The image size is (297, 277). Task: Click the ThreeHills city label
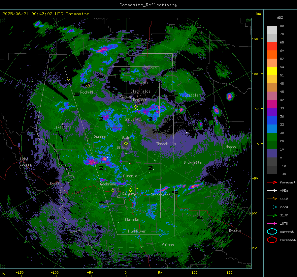(x=166, y=144)
